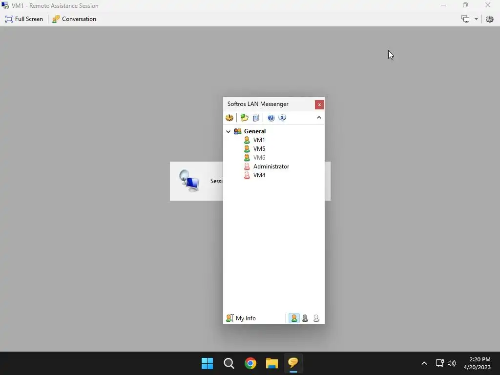The height and width of the screenshot is (375, 500).
Task: Click the taskbar Search icon
Action: (229, 363)
